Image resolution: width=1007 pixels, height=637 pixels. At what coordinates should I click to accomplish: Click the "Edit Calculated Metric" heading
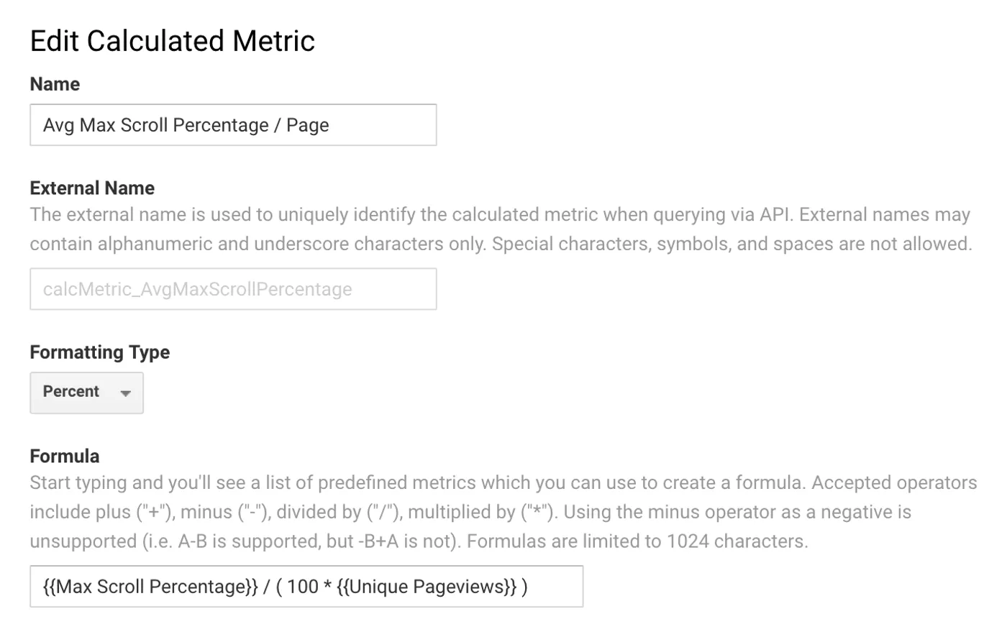[173, 41]
